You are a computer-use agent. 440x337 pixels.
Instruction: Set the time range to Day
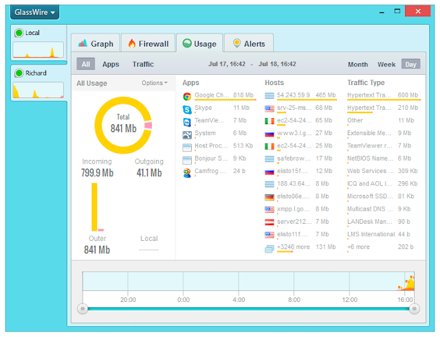pyautogui.click(x=410, y=65)
